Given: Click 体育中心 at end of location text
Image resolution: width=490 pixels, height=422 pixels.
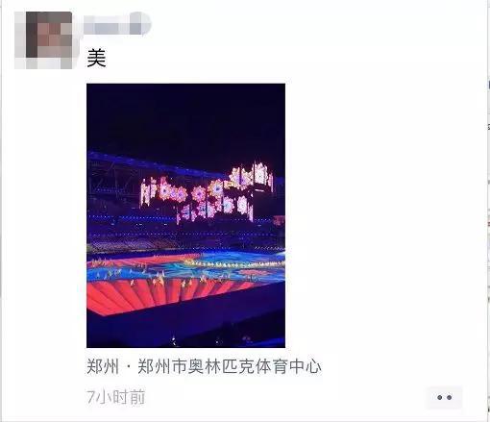Looking at the screenshot, I should (x=289, y=366).
